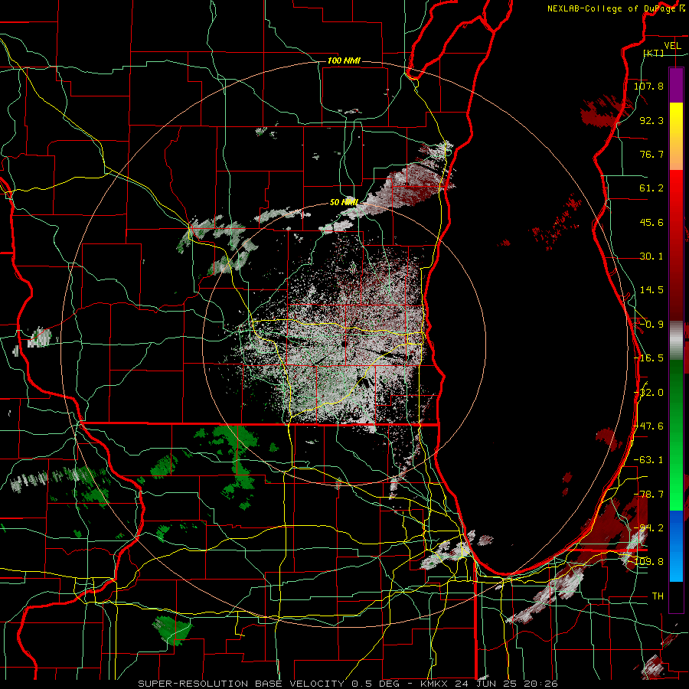Click the 107.8 velocity scale value
Screen dimensions: 689x689
coord(648,86)
